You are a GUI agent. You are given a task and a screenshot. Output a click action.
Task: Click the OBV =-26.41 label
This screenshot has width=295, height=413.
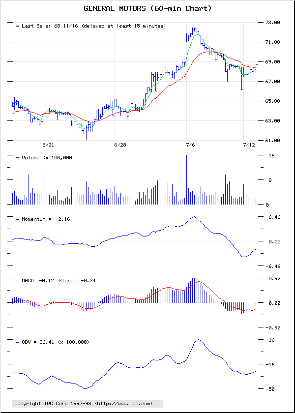[x=38, y=342]
